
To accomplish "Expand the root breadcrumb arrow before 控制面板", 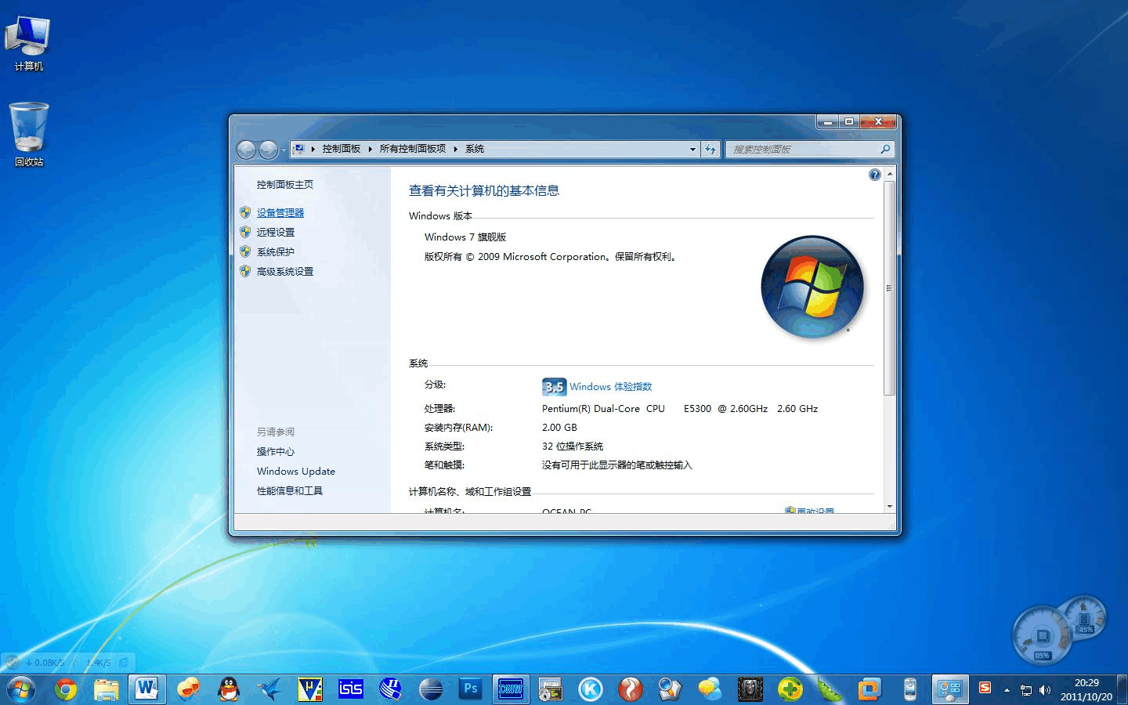I will click(313, 149).
